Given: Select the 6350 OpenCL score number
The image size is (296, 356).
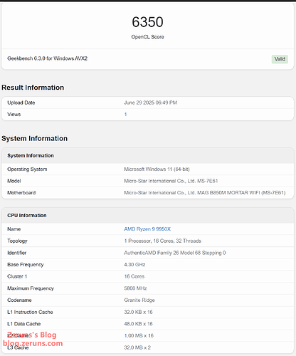Looking at the screenshot, I should pos(147,22).
